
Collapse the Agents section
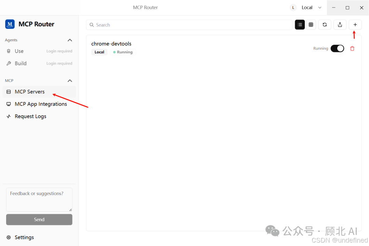click(x=70, y=40)
